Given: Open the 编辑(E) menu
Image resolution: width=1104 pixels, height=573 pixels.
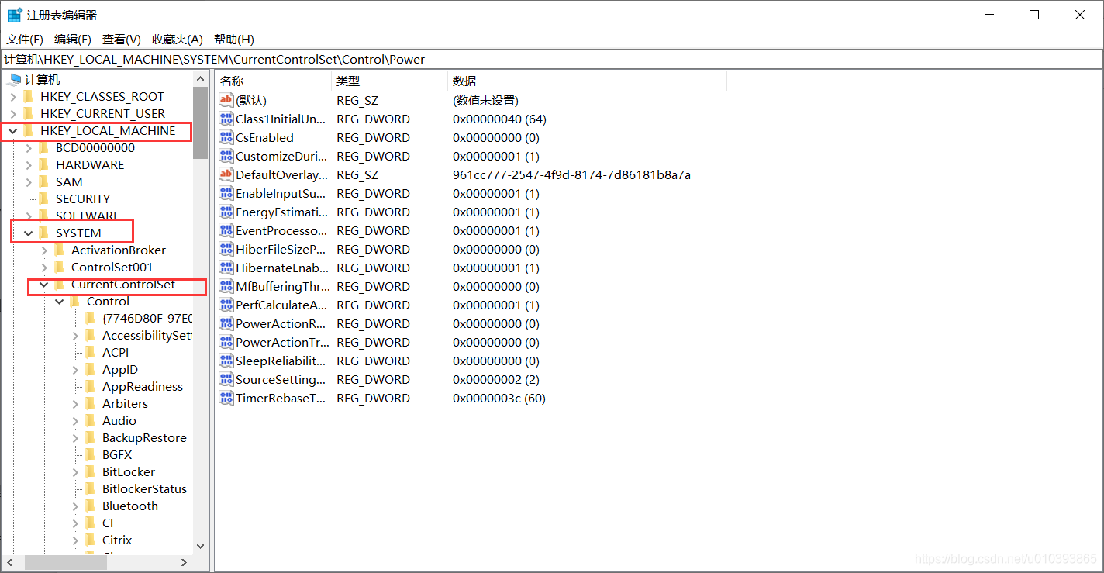Looking at the screenshot, I should 73,39.
